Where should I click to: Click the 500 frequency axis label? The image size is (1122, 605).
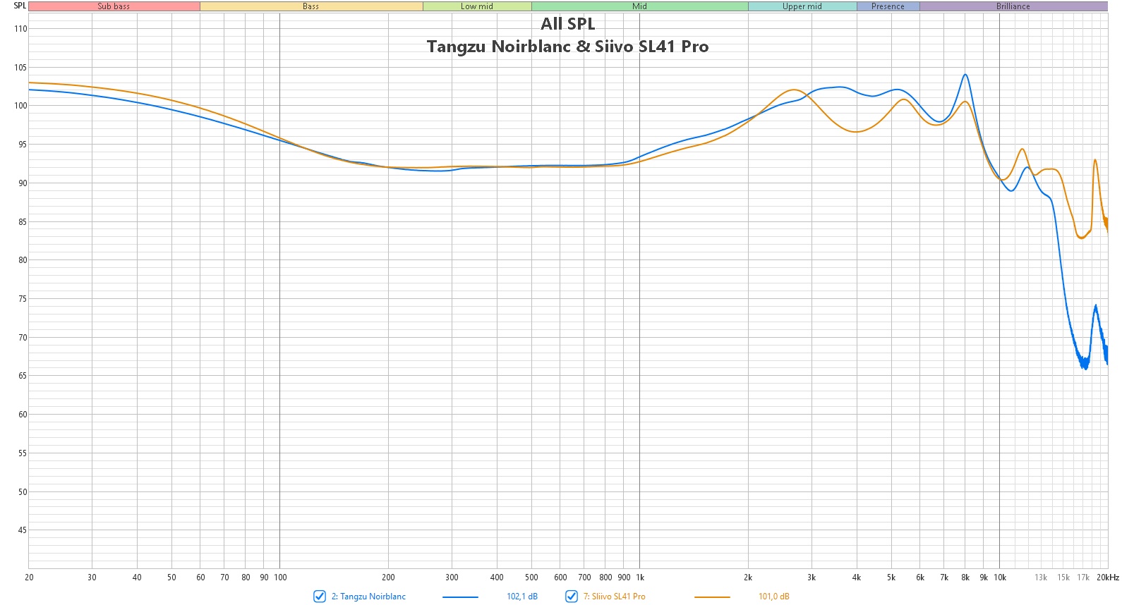point(531,577)
